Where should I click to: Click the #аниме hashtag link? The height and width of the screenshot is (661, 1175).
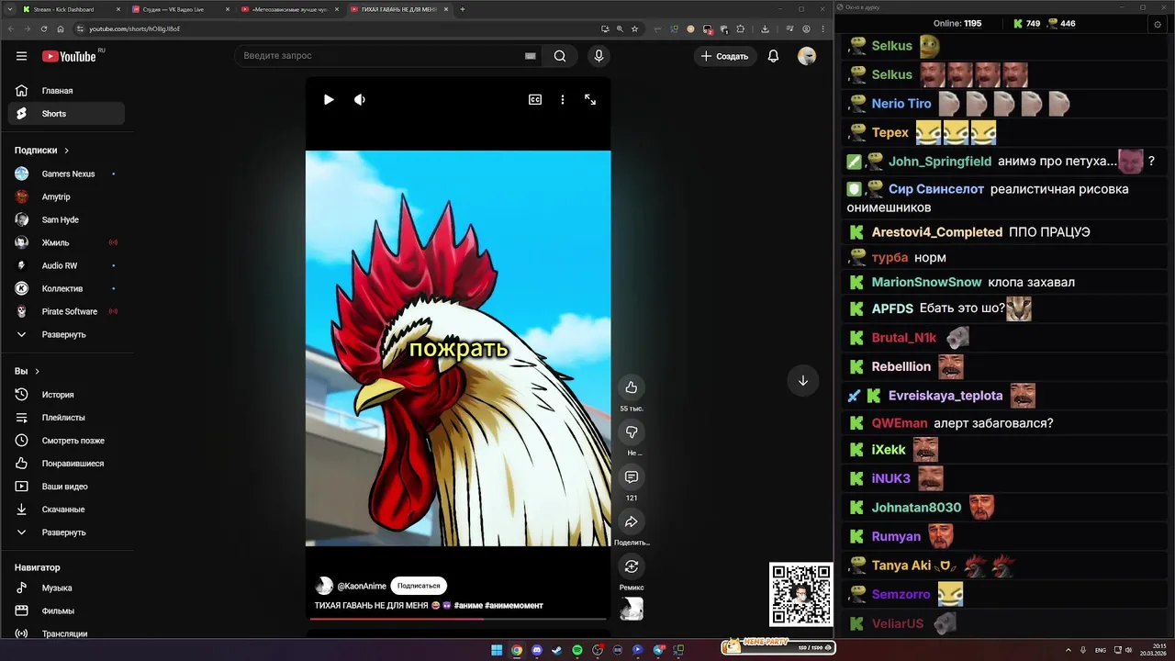coord(468,606)
